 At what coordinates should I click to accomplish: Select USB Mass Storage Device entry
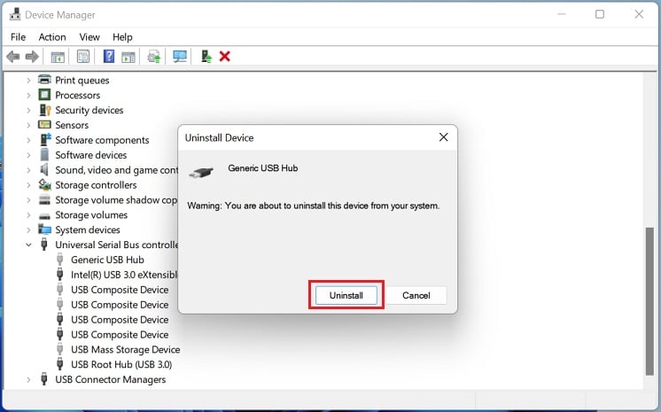click(x=125, y=349)
